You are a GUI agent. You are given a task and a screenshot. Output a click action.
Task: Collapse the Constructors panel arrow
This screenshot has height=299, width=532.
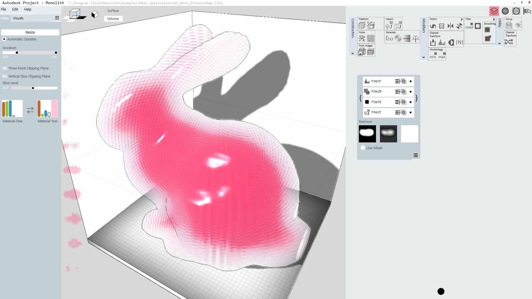[x=353, y=54]
